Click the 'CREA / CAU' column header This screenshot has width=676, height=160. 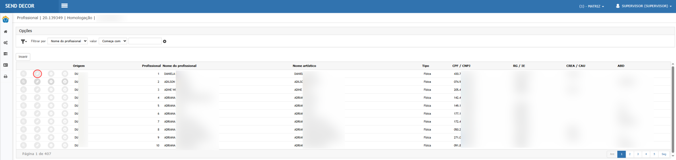tap(575, 66)
